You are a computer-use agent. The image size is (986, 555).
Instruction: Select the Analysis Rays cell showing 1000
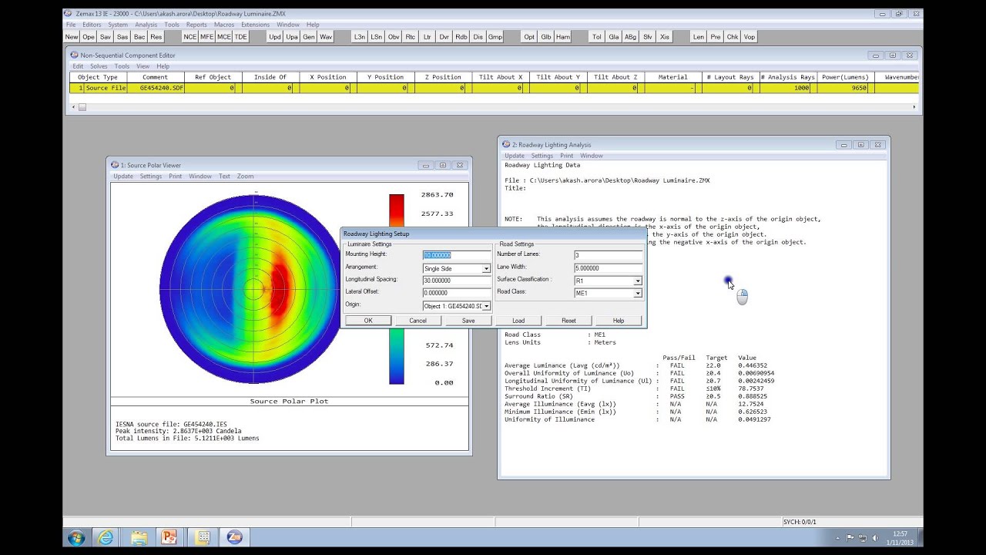click(x=788, y=88)
